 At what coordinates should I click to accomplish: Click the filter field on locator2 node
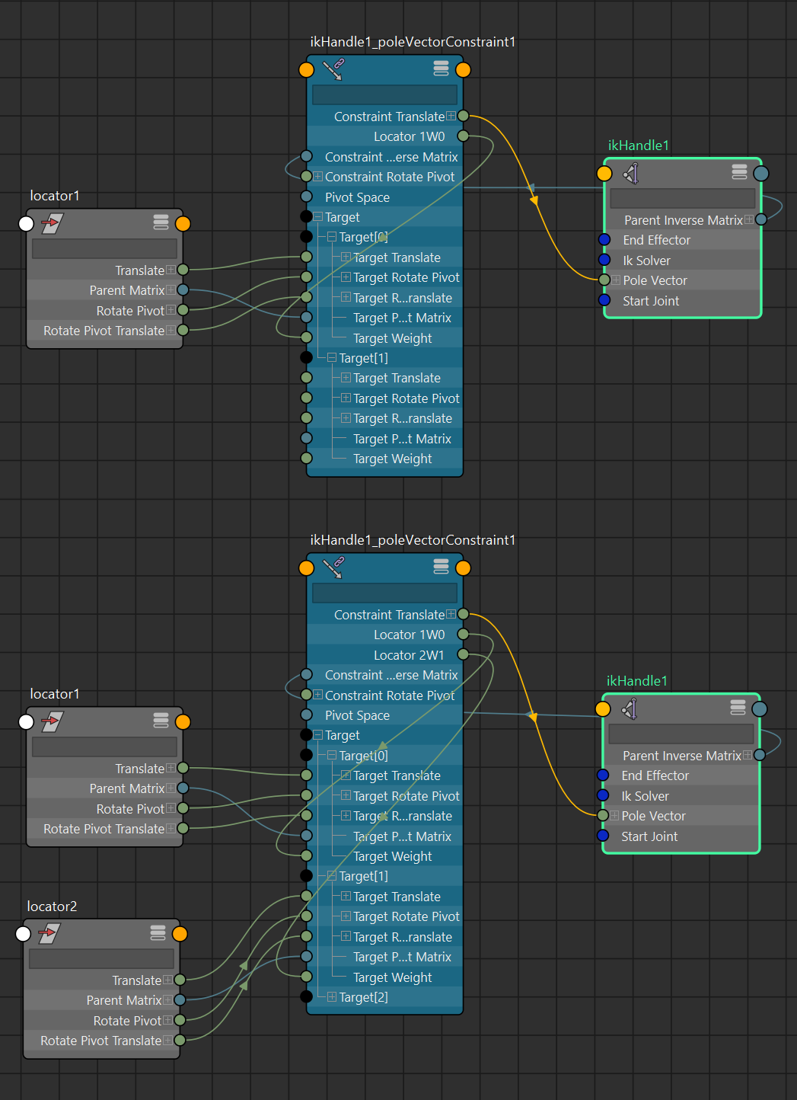coord(101,958)
